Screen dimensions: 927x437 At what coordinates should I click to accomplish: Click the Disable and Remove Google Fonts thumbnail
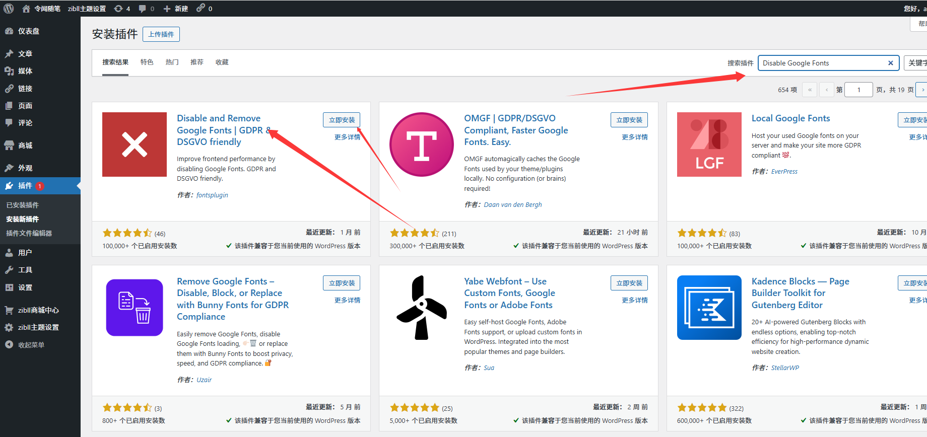coord(135,144)
